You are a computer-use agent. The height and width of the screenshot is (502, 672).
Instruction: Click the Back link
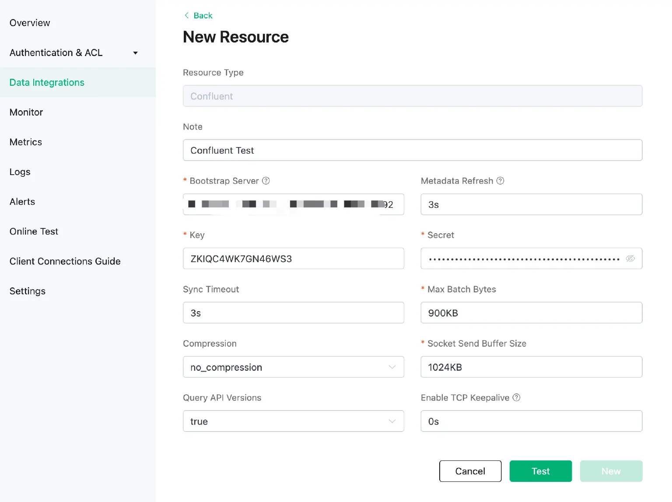pos(203,15)
